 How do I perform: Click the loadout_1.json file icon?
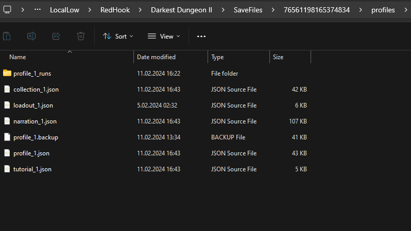click(7, 105)
